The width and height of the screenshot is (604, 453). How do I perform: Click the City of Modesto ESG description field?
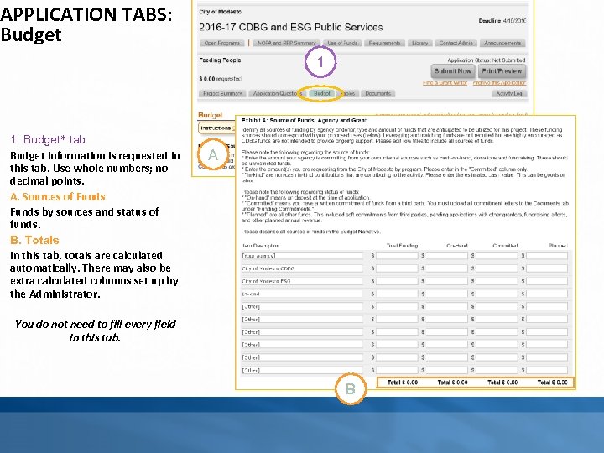coord(302,281)
